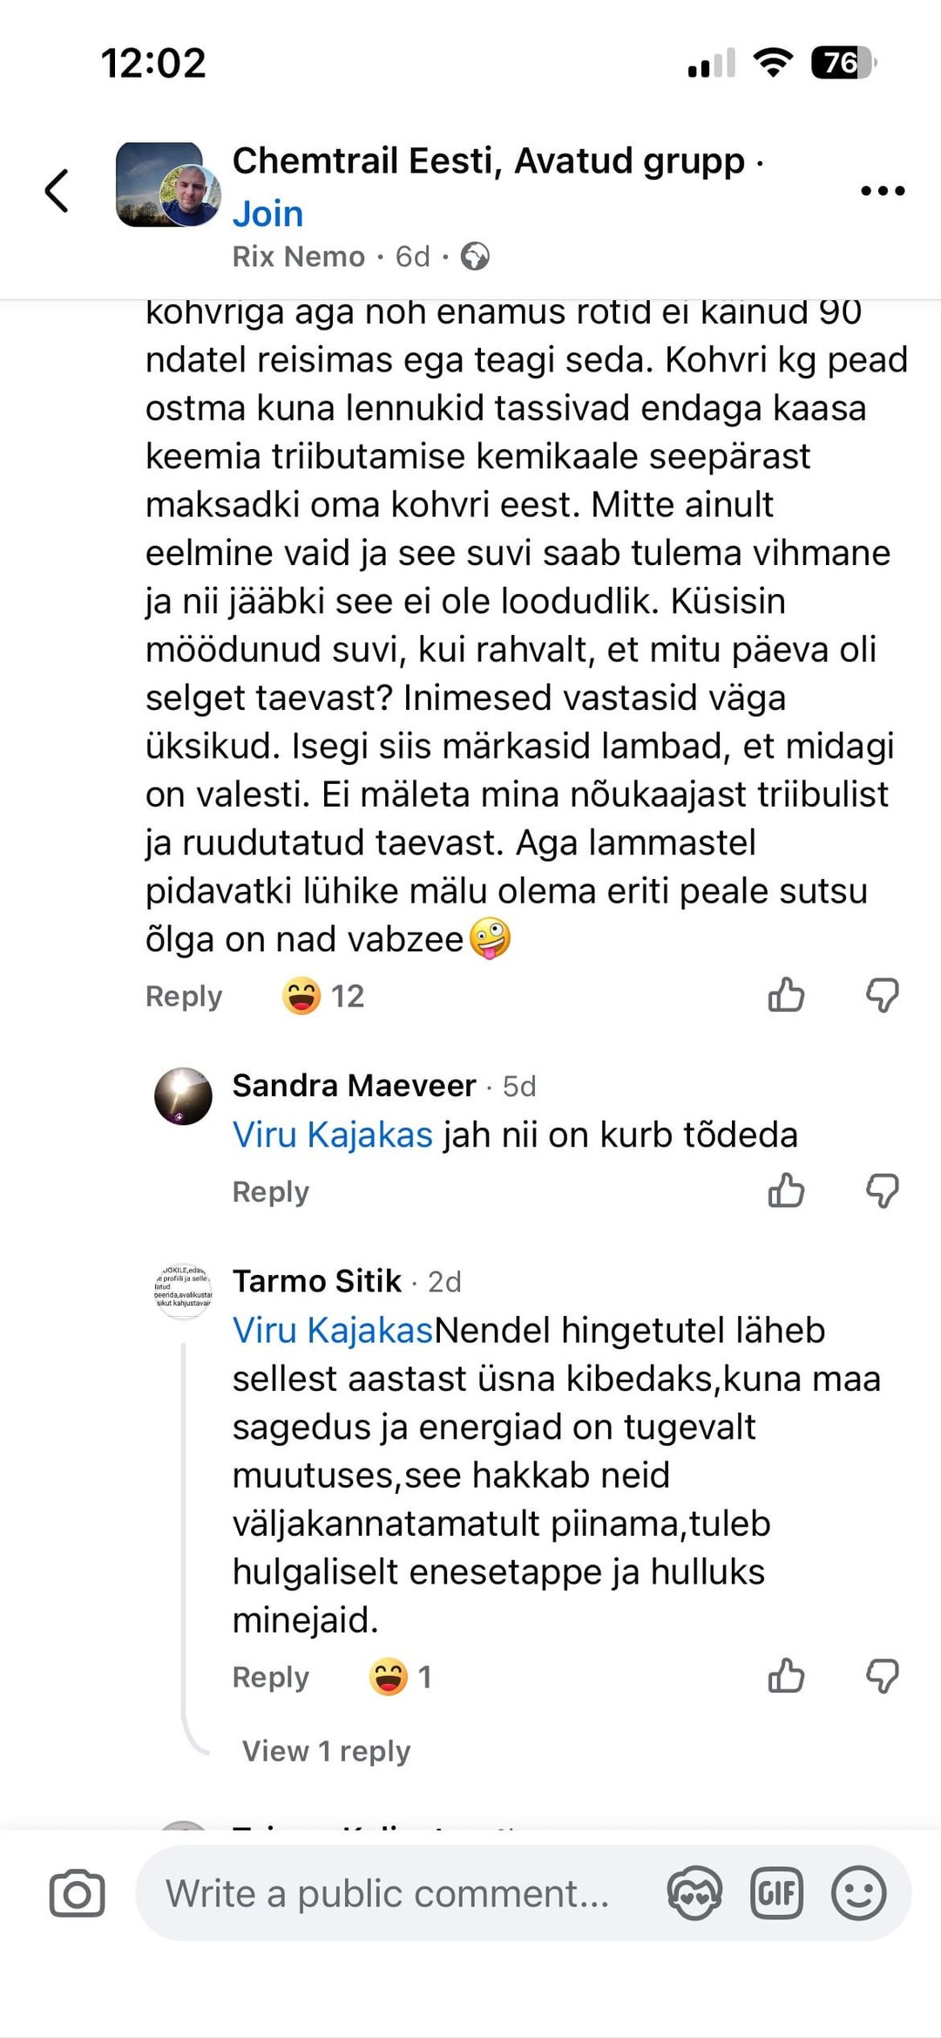Thumbs down Tarmo Sitik's comment
The width and height of the screenshot is (941, 2038).
point(882,1675)
